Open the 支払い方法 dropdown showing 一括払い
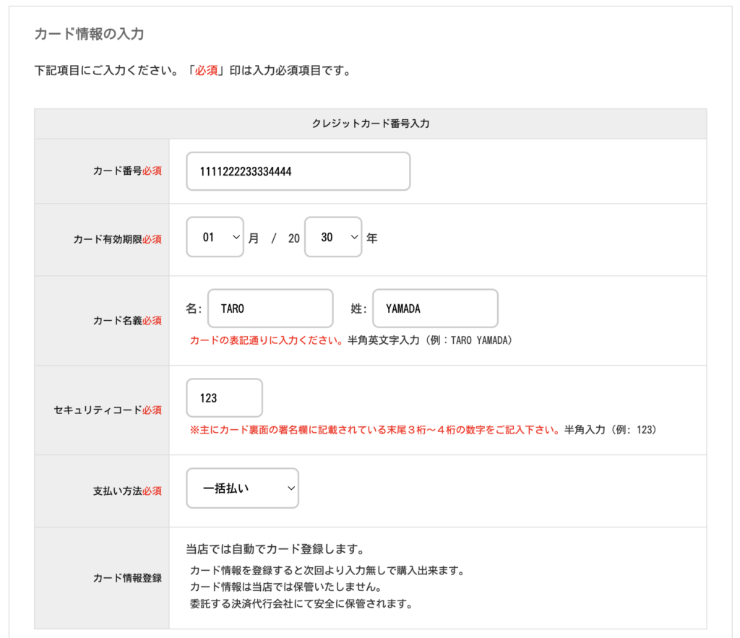This screenshot has height=638, width=740. tap(242, 488)
